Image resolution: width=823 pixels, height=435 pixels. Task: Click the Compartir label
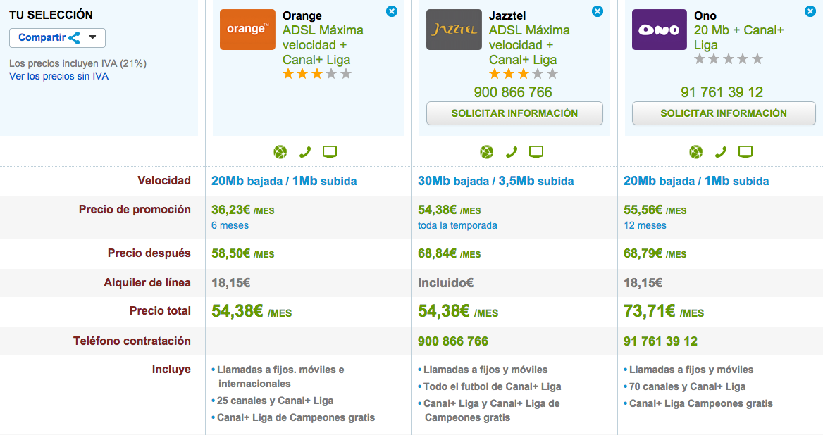(x=42, y=37)
